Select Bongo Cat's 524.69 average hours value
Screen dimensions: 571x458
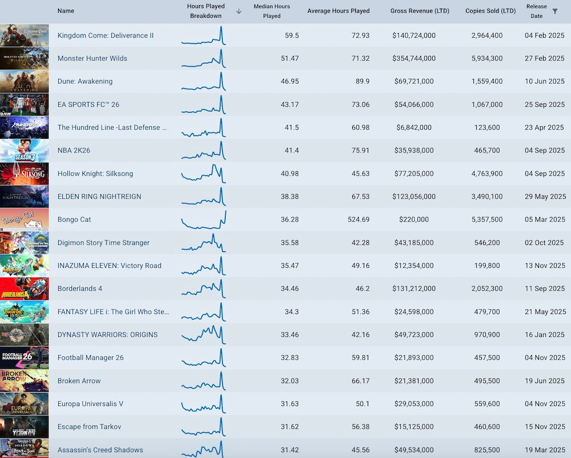pos(359,219)
